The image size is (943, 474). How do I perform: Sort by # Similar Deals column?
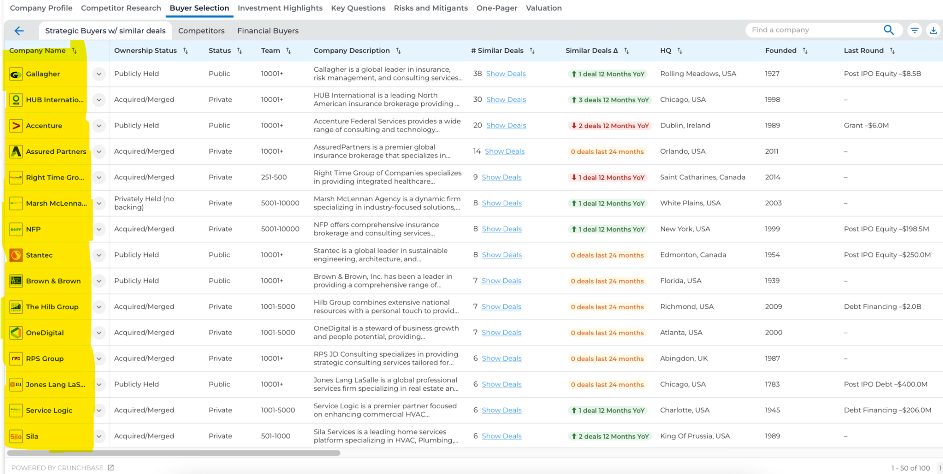coord(532,51)
